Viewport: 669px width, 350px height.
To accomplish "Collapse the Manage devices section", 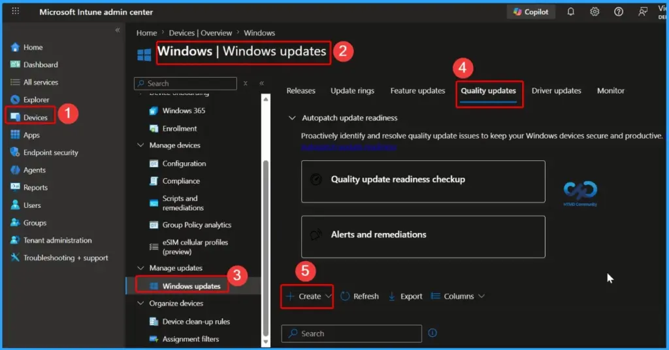I will (x=140, y=145).
